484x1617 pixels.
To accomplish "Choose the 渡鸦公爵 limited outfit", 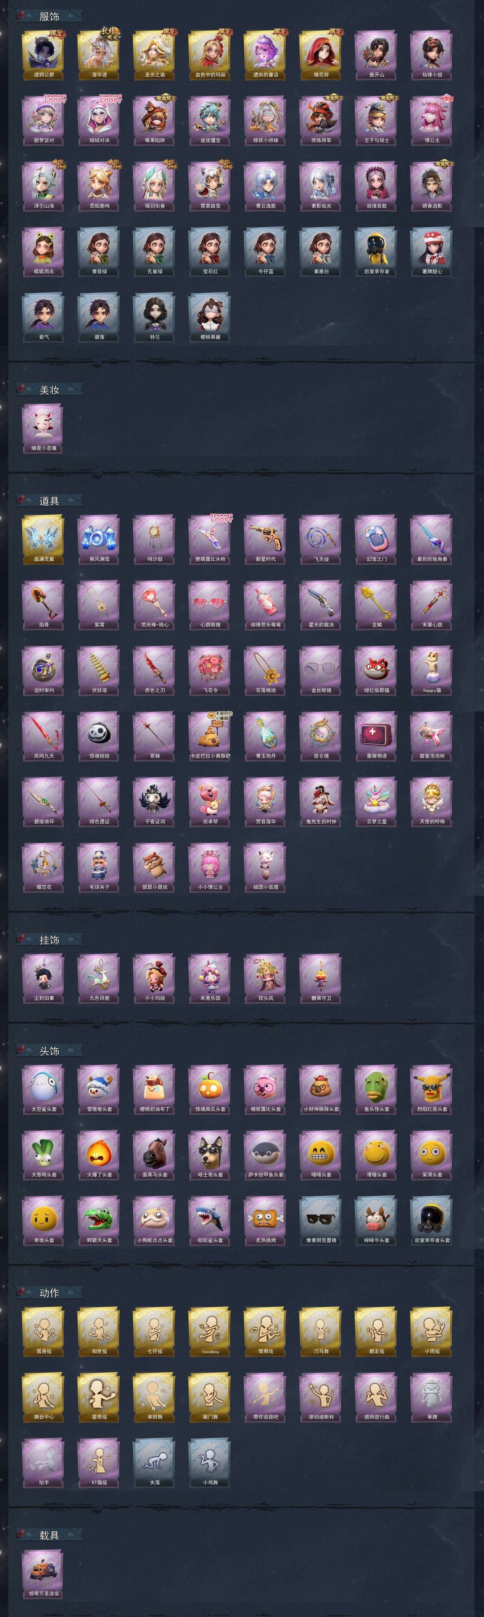I will 43,54.
